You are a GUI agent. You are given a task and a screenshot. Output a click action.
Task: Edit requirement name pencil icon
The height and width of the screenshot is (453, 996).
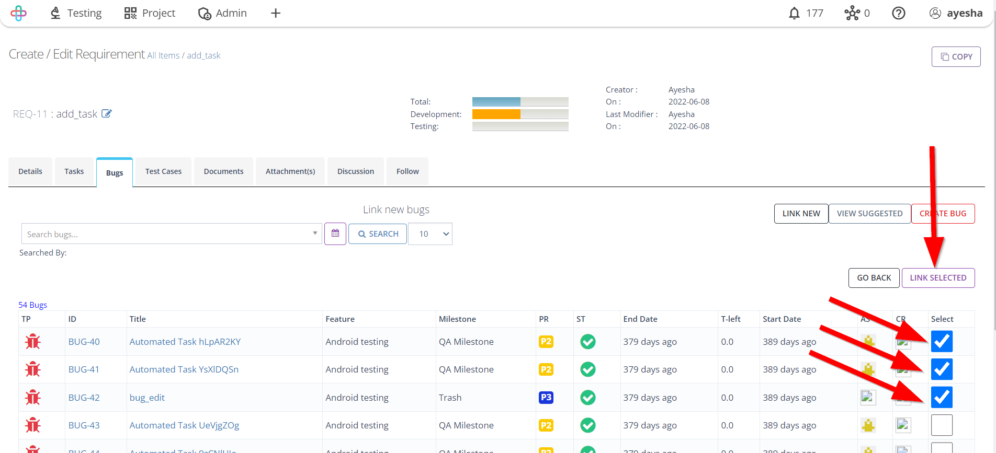coord(106,113)
